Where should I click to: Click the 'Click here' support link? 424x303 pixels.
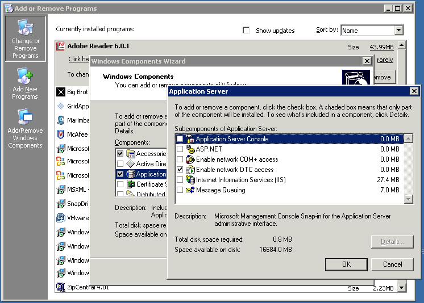[x=78, y=59]
